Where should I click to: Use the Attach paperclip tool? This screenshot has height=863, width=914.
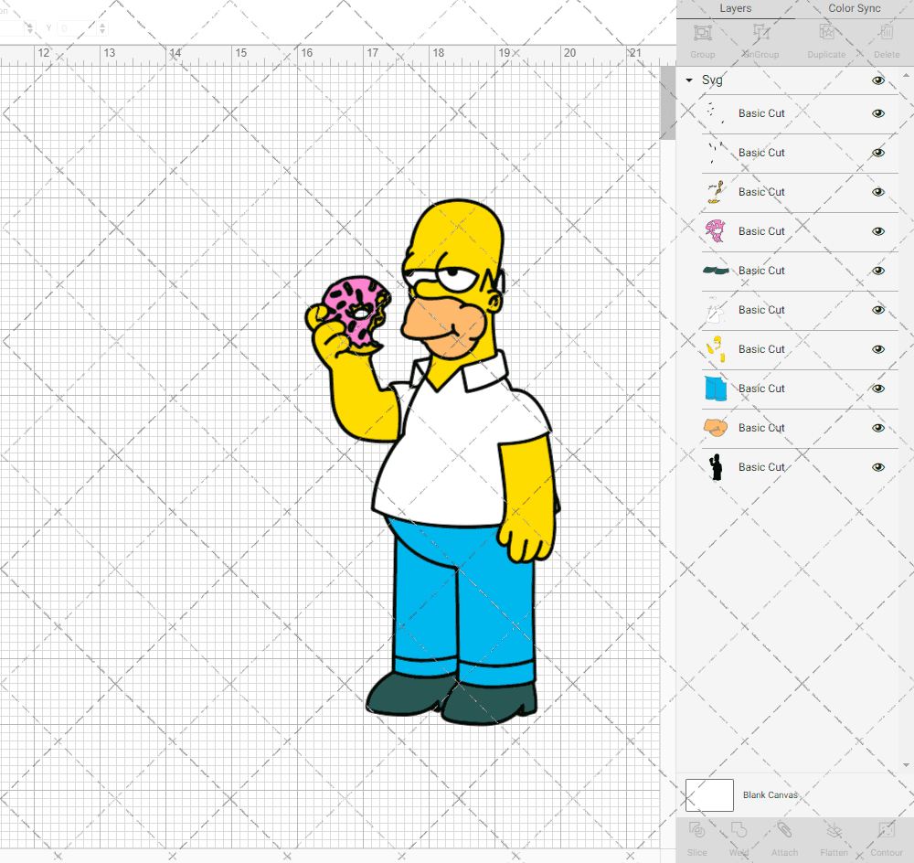click(x=784, y=830)
